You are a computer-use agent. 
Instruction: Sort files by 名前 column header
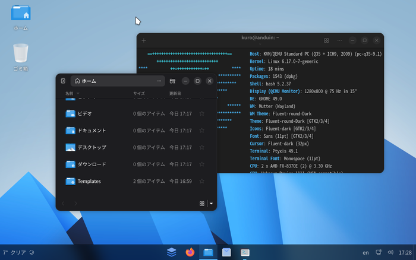click(x=70, y=93)
